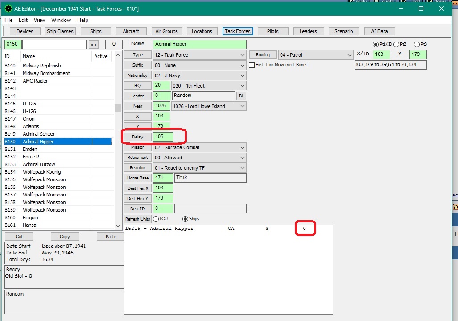Click the Cut button

pos(19,236)
